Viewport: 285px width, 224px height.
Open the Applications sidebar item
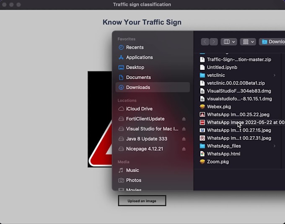click(153, 57)
